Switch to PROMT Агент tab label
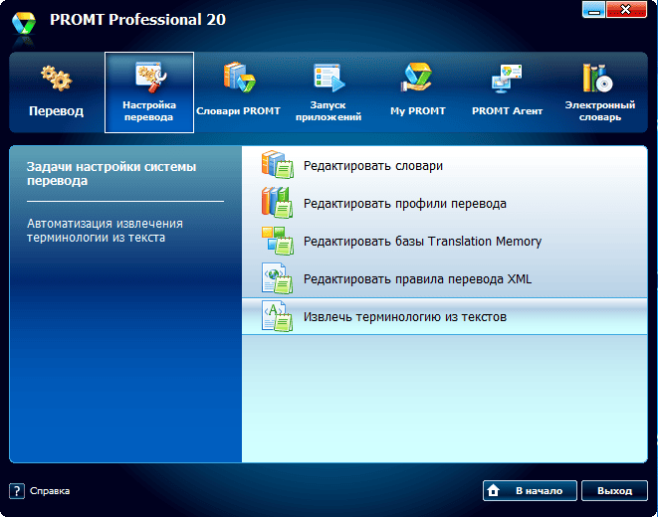The width and height of the screenshot is (658, 517). 507,111
